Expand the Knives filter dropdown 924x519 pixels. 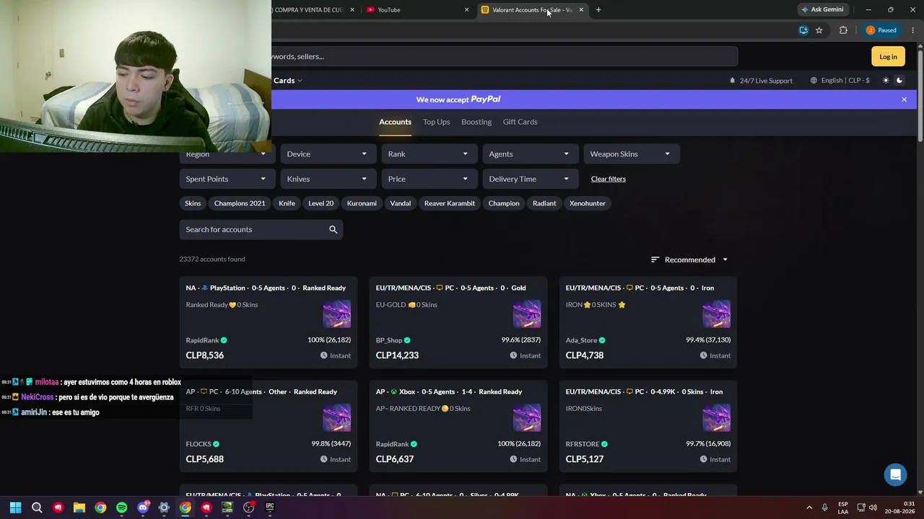pyautogui.click(x=328, y=179)
